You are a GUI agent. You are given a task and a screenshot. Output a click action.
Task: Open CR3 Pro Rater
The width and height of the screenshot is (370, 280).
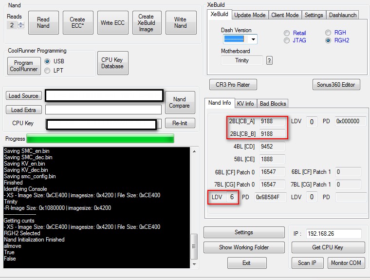233,85
